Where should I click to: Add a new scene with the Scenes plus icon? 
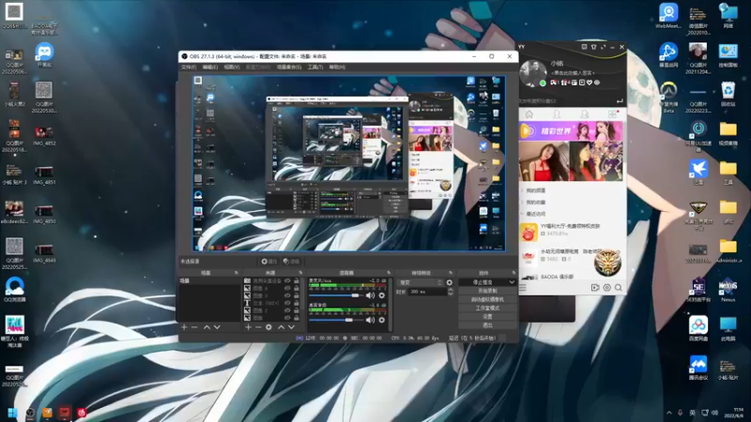coord(184,327)
